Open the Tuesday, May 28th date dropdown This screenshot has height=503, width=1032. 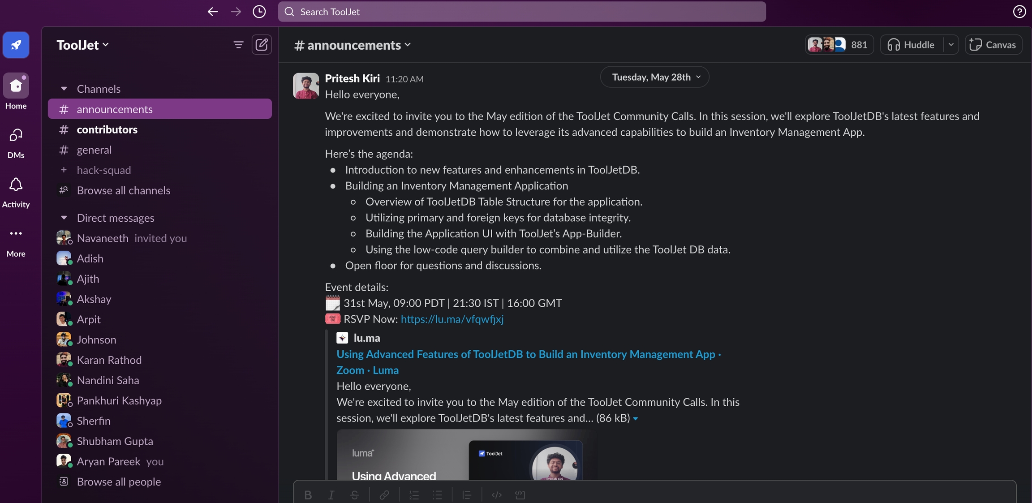coord(654,77)
